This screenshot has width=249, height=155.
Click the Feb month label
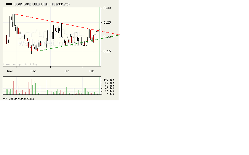(91, 71)
